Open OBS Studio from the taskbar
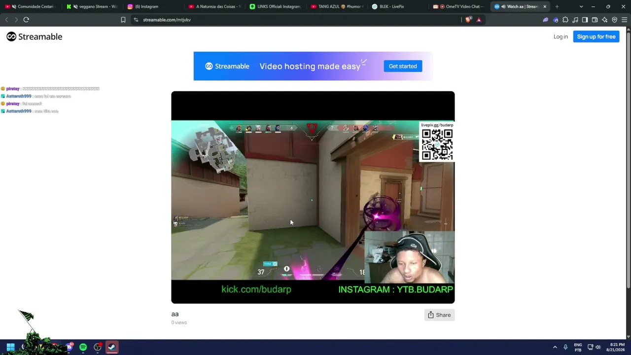631x355 pixels. pyautogui.click(x=98, y=347)
